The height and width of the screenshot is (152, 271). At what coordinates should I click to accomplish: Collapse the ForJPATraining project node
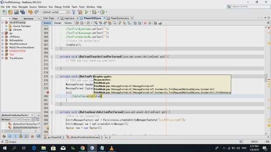[3, 22]
